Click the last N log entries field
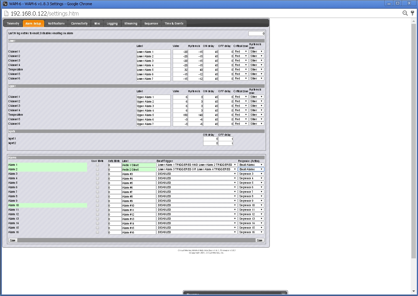 click(x=256, y=33)
